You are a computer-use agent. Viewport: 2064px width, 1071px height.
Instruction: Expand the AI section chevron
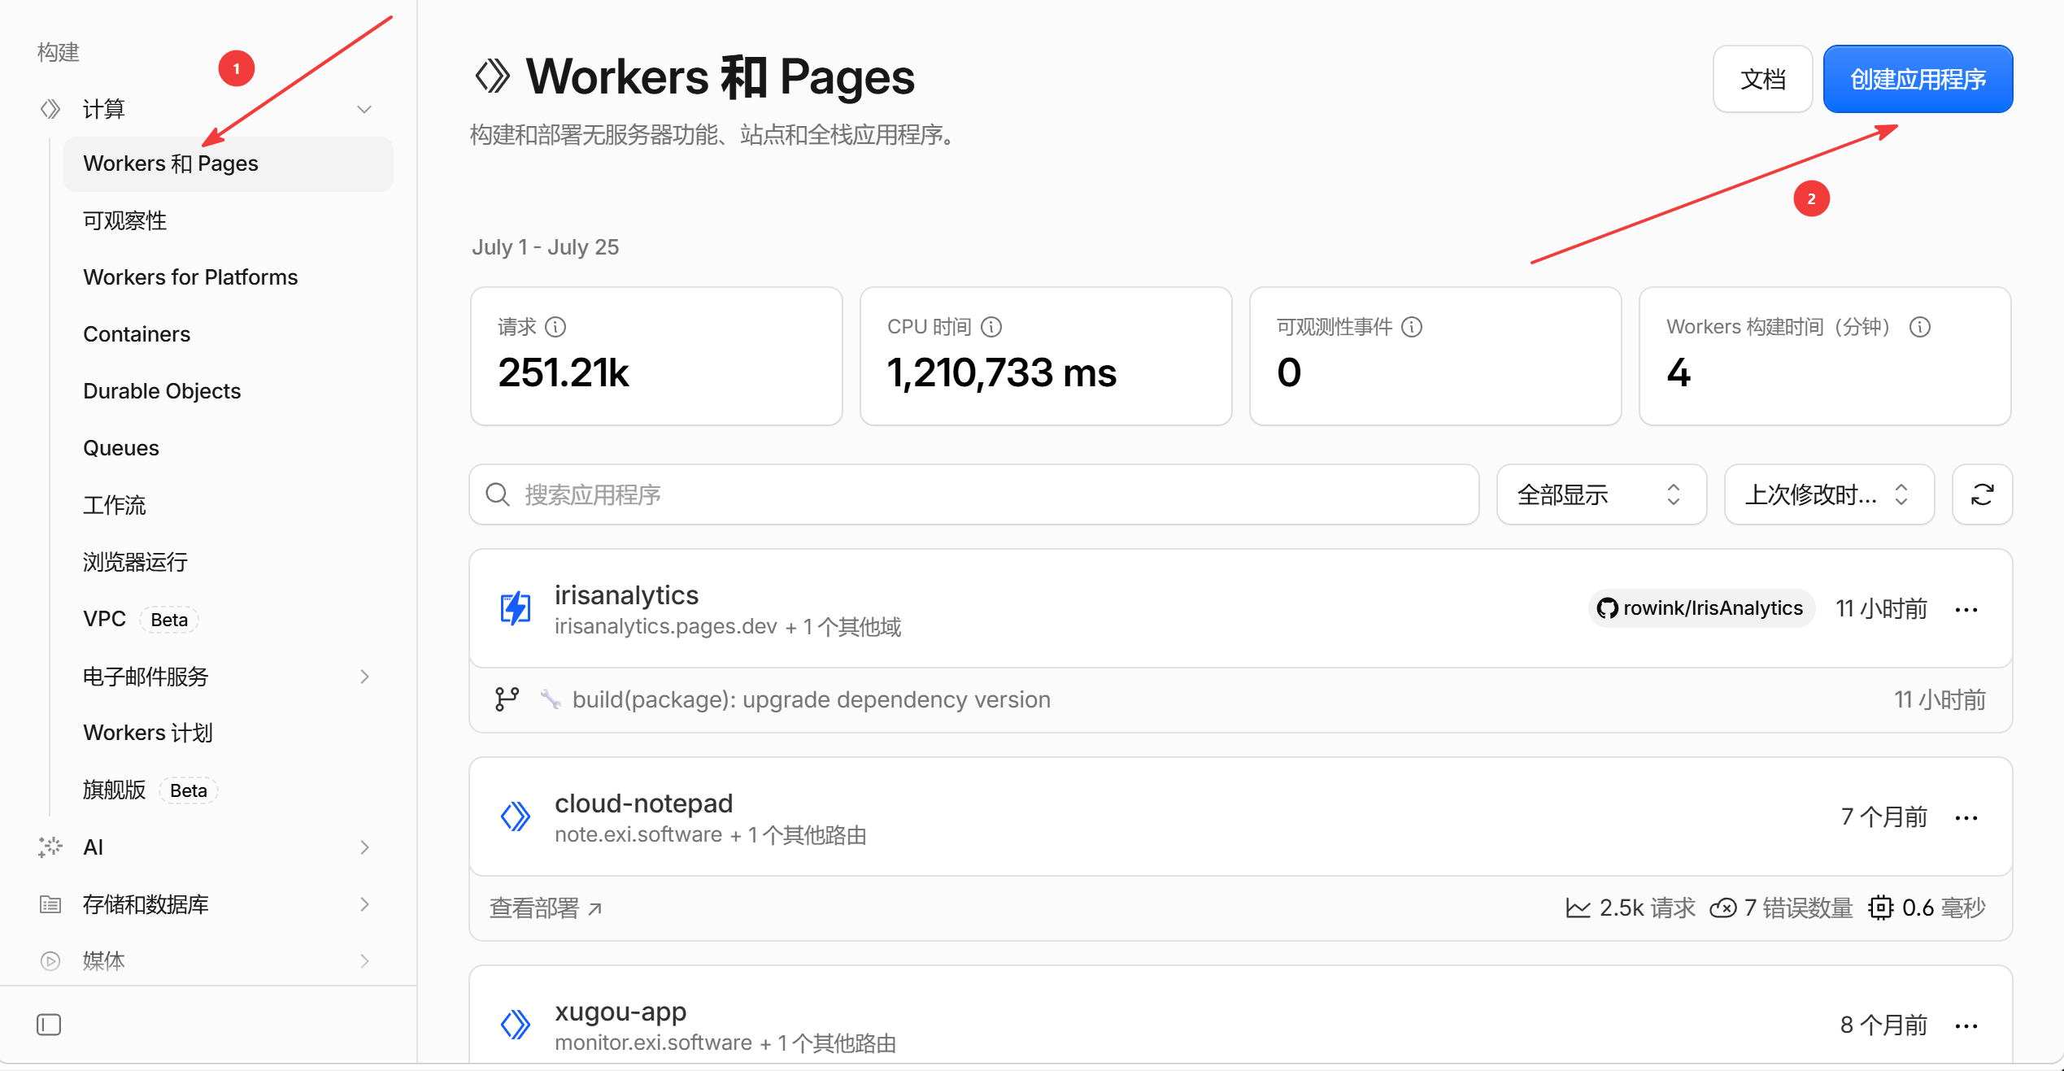364,847
